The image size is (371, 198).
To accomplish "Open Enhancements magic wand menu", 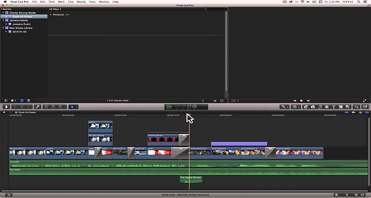I will click(284, 107).
